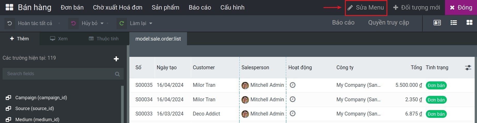Expand the Làm lại dropdown arrow

151,23
